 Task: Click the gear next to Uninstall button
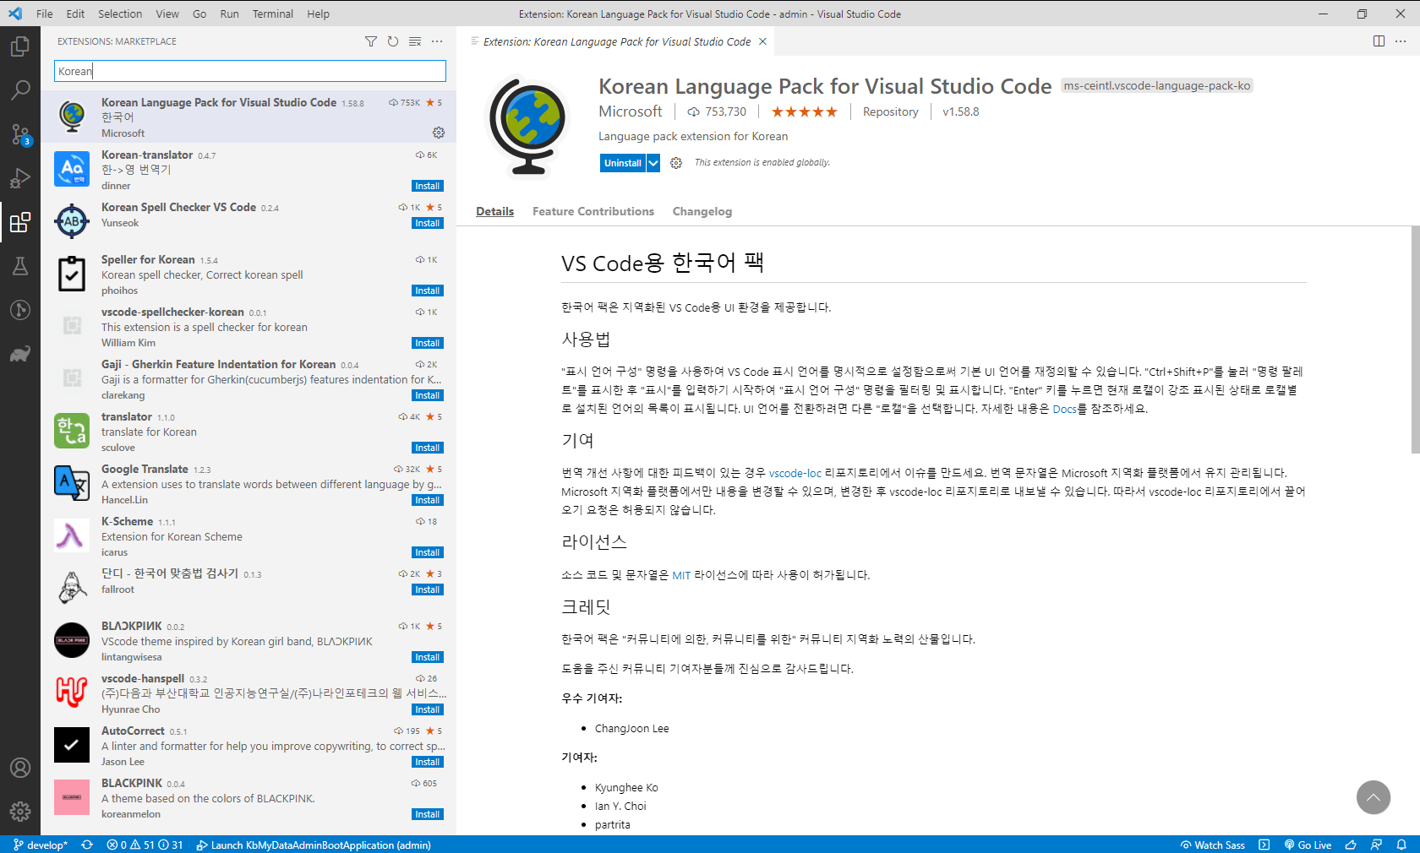pos(676,163)
